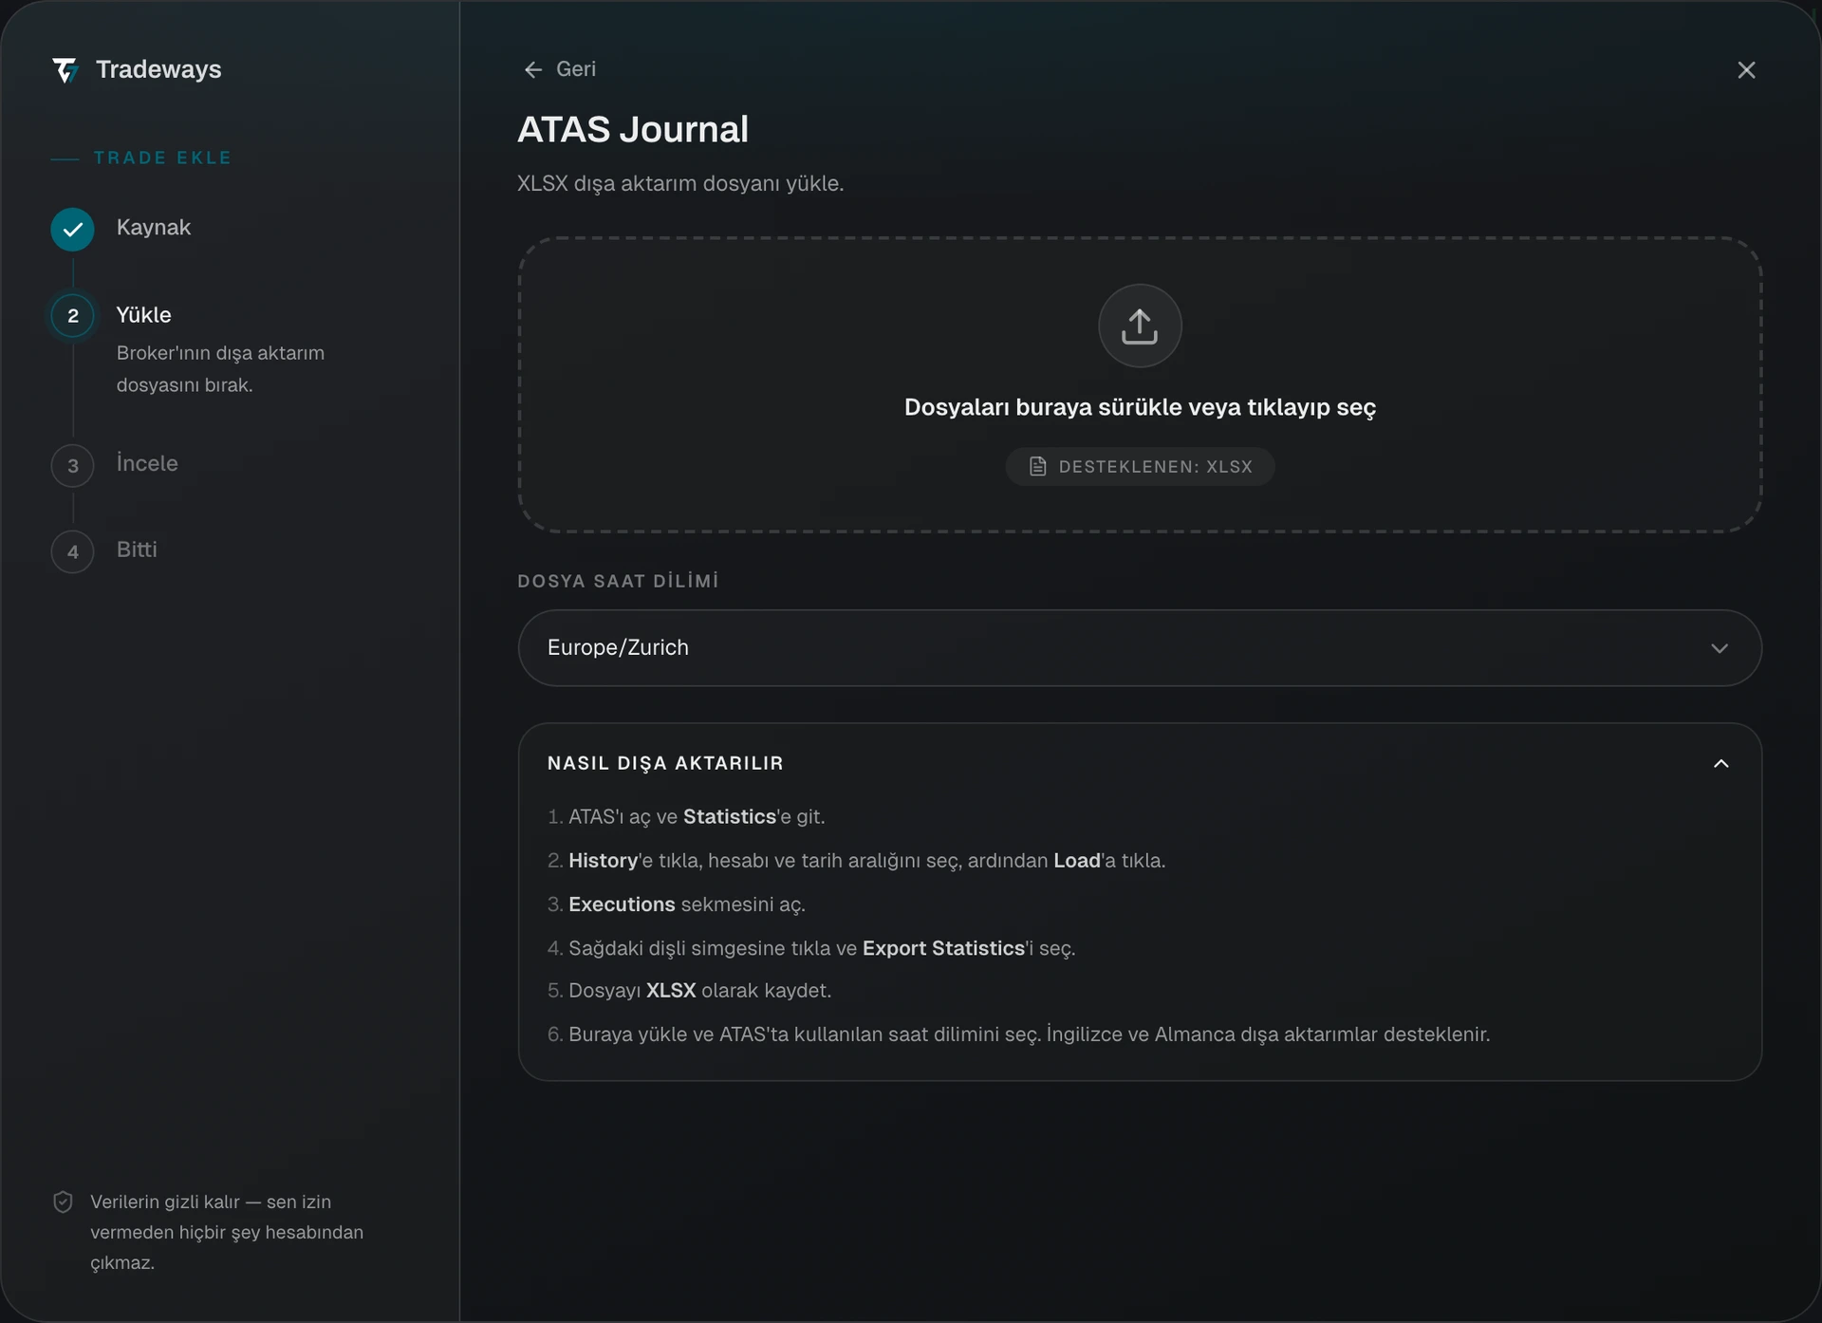
Task: Click the DOSYA SAAT DİLİMİ label
Action: click(618, 581)
